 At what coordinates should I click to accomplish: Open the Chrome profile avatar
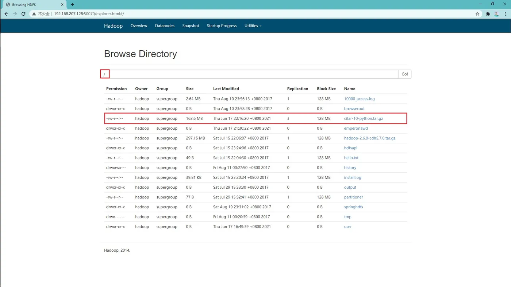496,14
